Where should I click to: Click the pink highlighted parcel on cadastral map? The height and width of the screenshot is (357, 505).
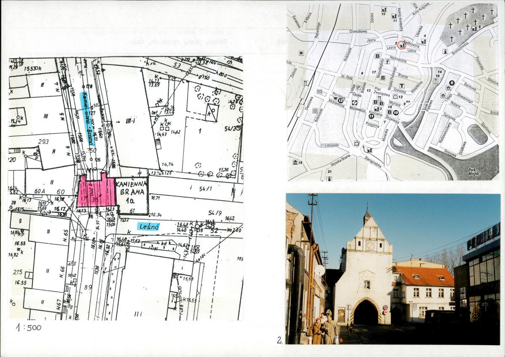(96, 190)
